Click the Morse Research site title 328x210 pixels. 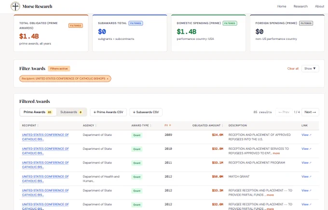coord(37,6)
